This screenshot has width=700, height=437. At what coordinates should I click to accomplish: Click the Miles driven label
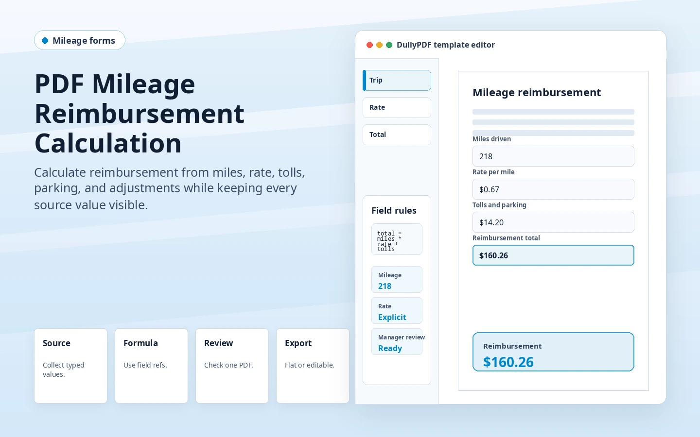[x=491, y=139]
